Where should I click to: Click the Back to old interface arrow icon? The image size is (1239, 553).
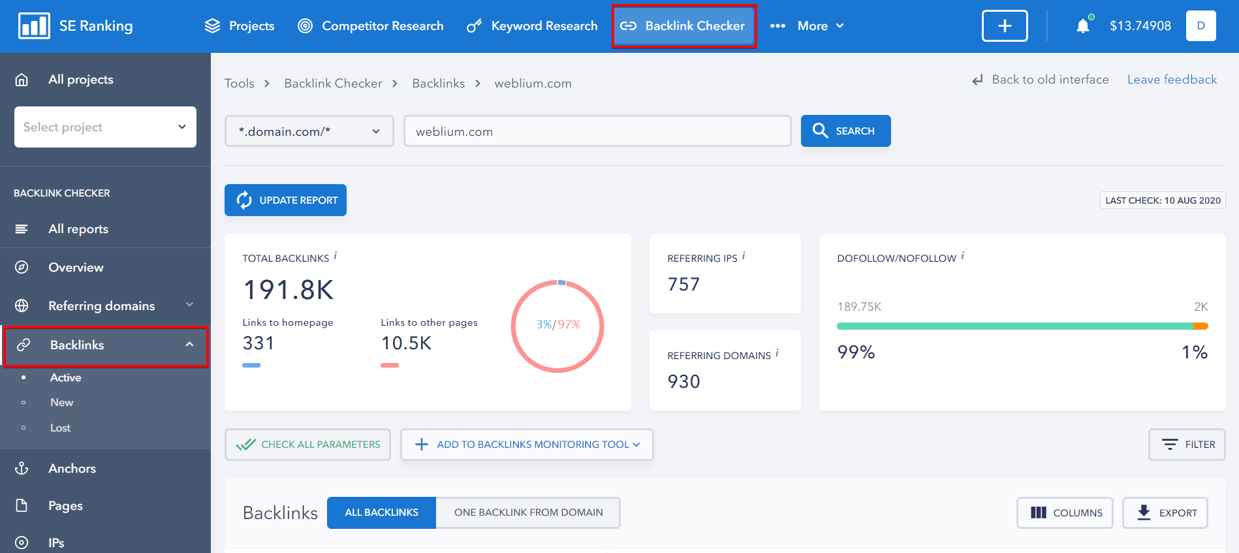(977, 80)
